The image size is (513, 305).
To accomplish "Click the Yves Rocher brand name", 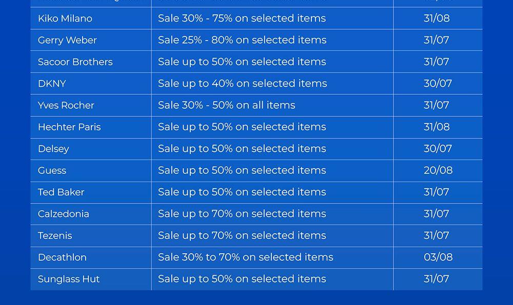I will [x=66, y=106].
